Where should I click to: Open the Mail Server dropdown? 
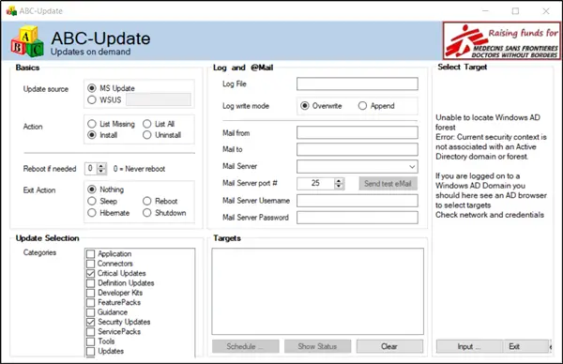click(x=412, y=167)
